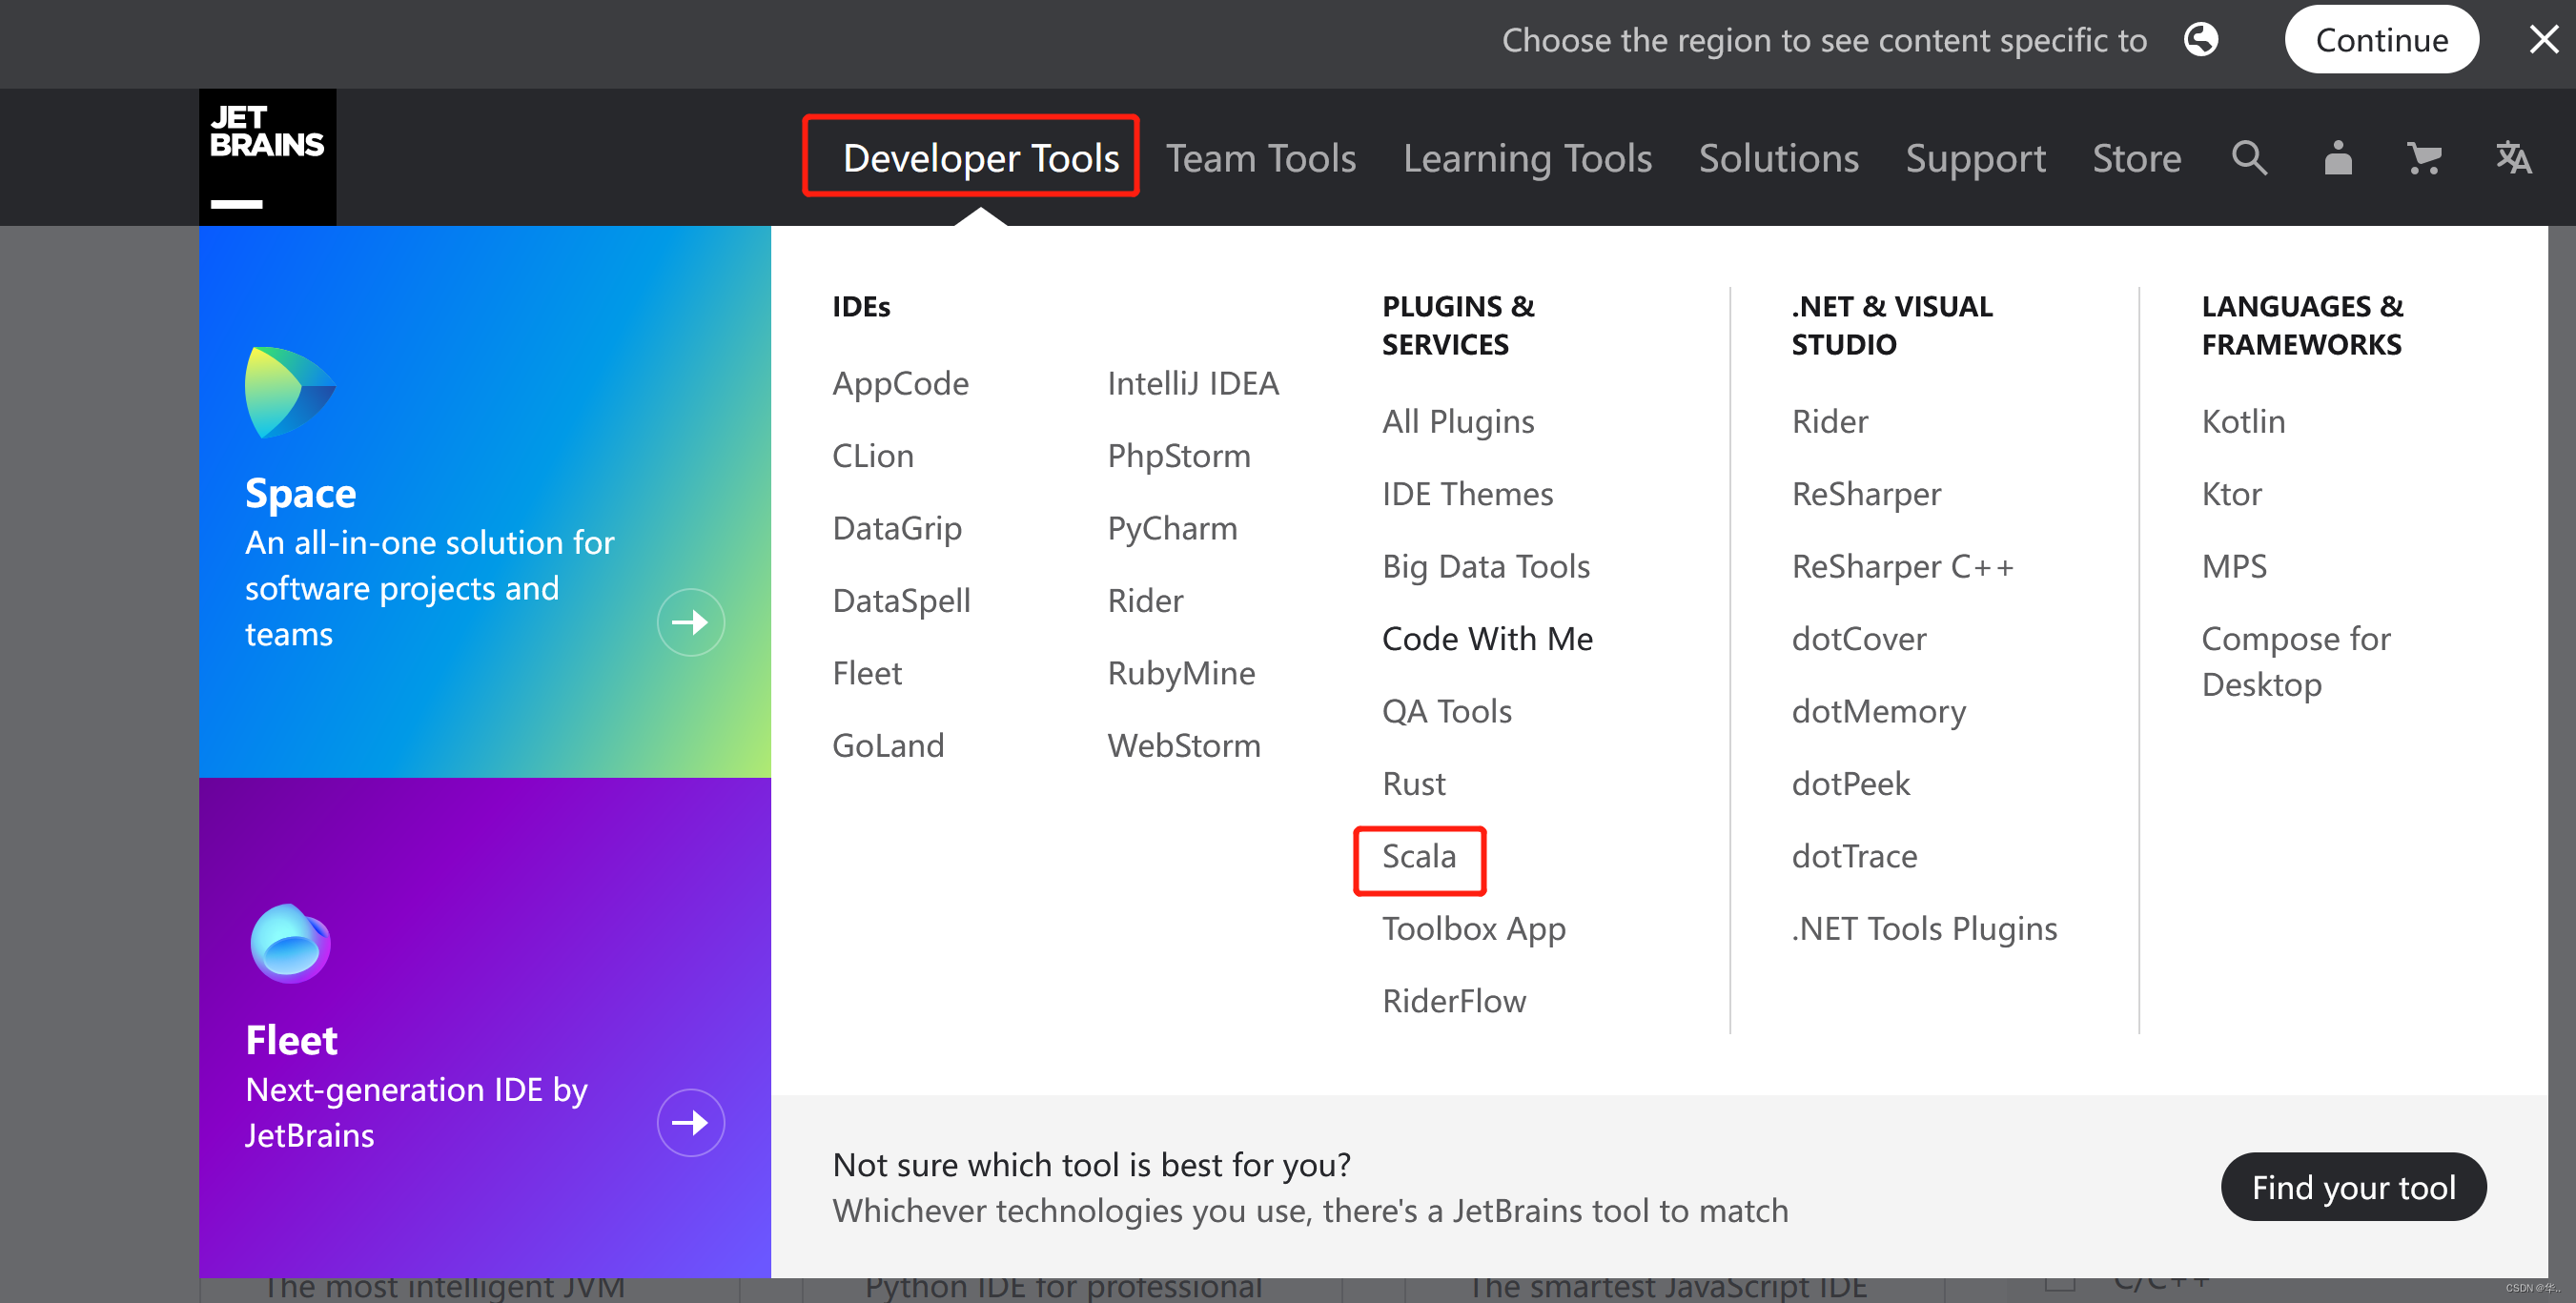Screen dimensions: 2576x1303
Task: Open the Team Tools menu
Action: [x=1260, y=158]
